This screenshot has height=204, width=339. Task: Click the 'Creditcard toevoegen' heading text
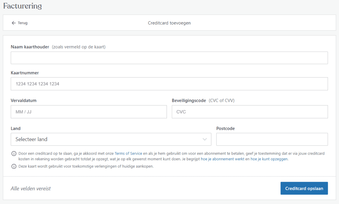click(169, 23)
